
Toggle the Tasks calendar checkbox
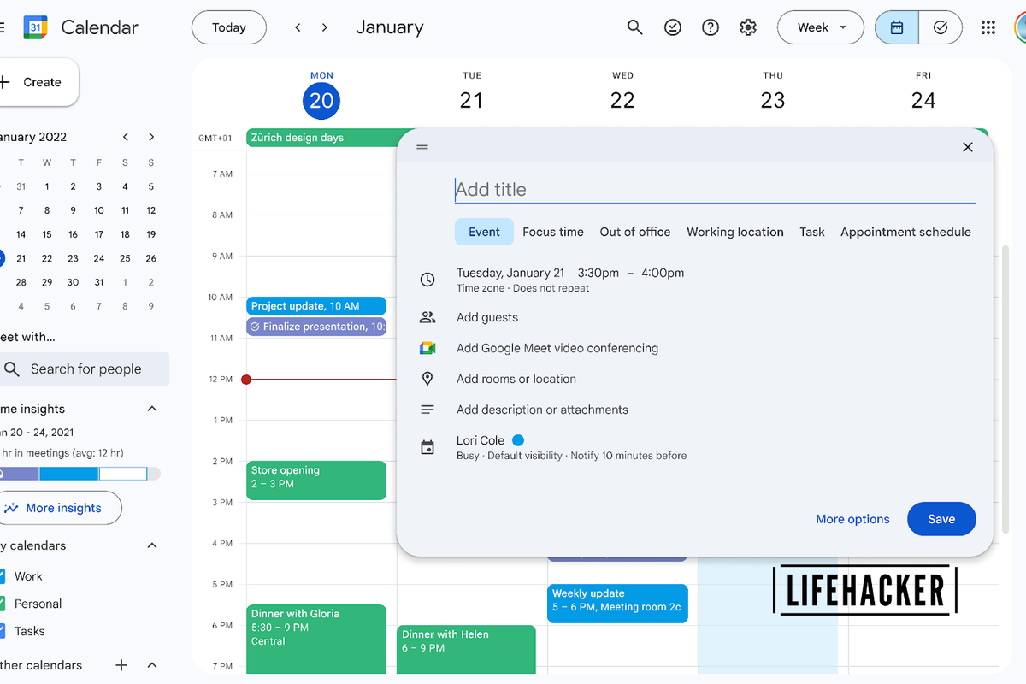(1, 631)
